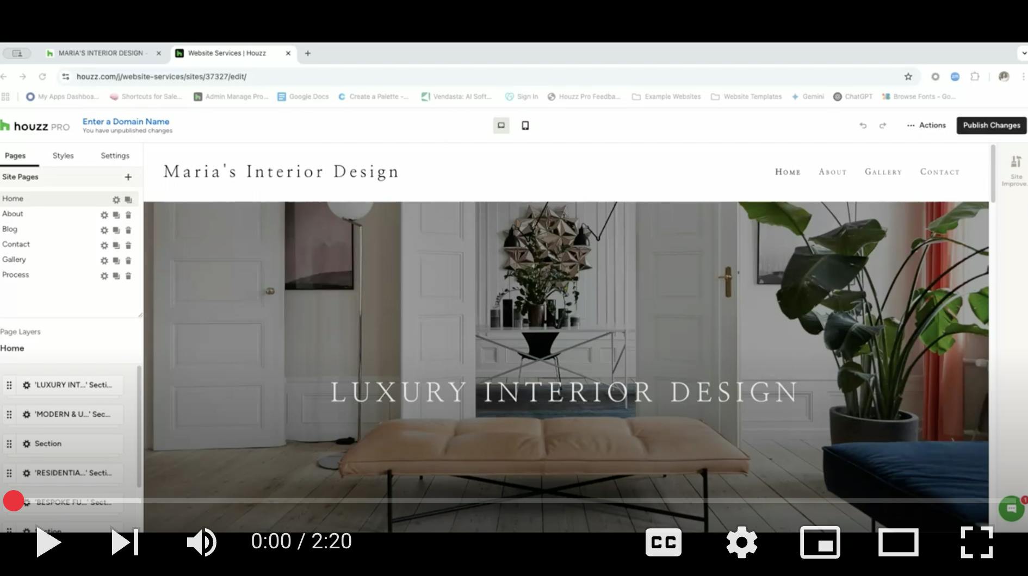Open the Settings tab in sidebar
The width and height of the screenshot is (1028, 576).
point(115,155)
